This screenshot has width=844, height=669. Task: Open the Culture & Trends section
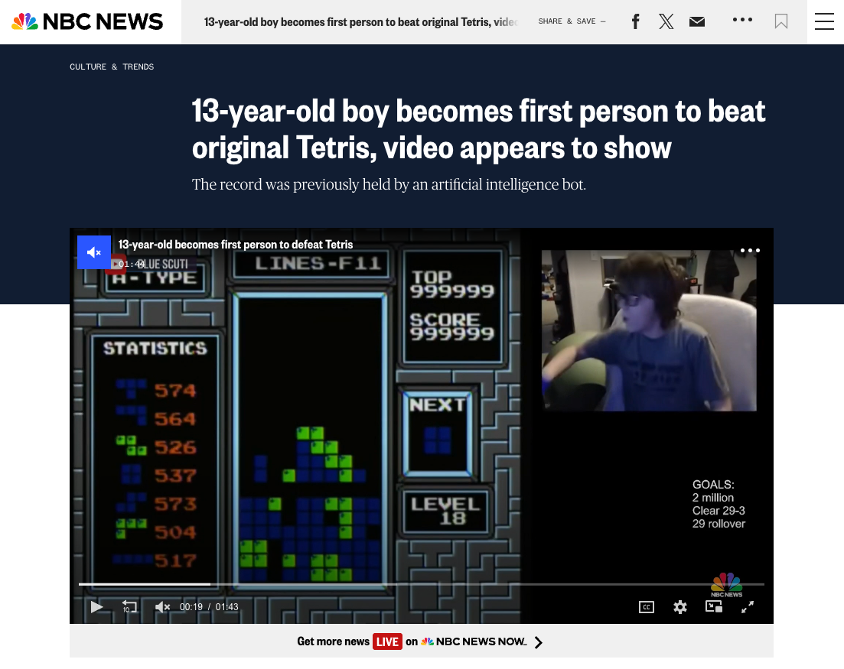(x=112, y=67)
